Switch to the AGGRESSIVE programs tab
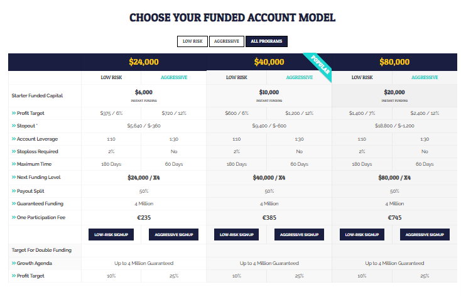The height and width of the screenshot is (302, 461). [226, 41]
